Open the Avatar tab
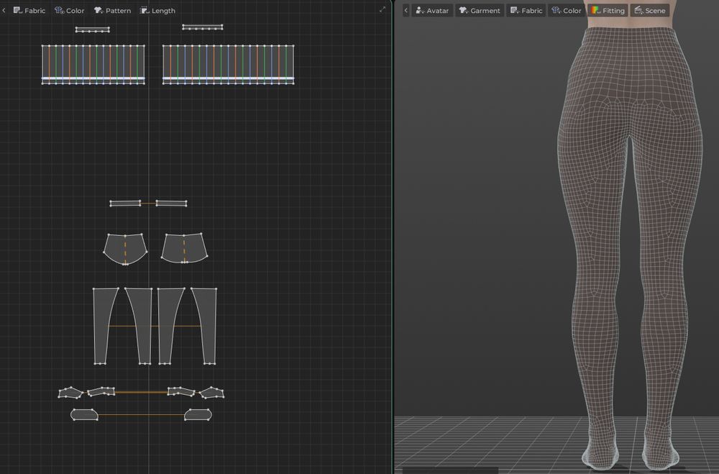This screenshot has width=719, height=474. click(x=432, y=10)
